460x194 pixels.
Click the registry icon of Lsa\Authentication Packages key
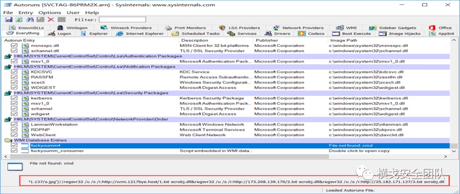click(8, 56)
